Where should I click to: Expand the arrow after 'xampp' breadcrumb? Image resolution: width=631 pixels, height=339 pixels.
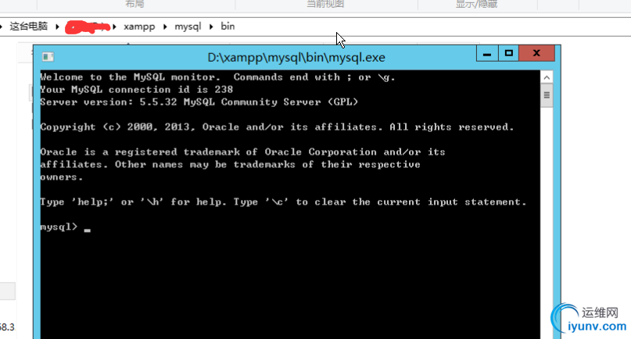pos(165,27)
